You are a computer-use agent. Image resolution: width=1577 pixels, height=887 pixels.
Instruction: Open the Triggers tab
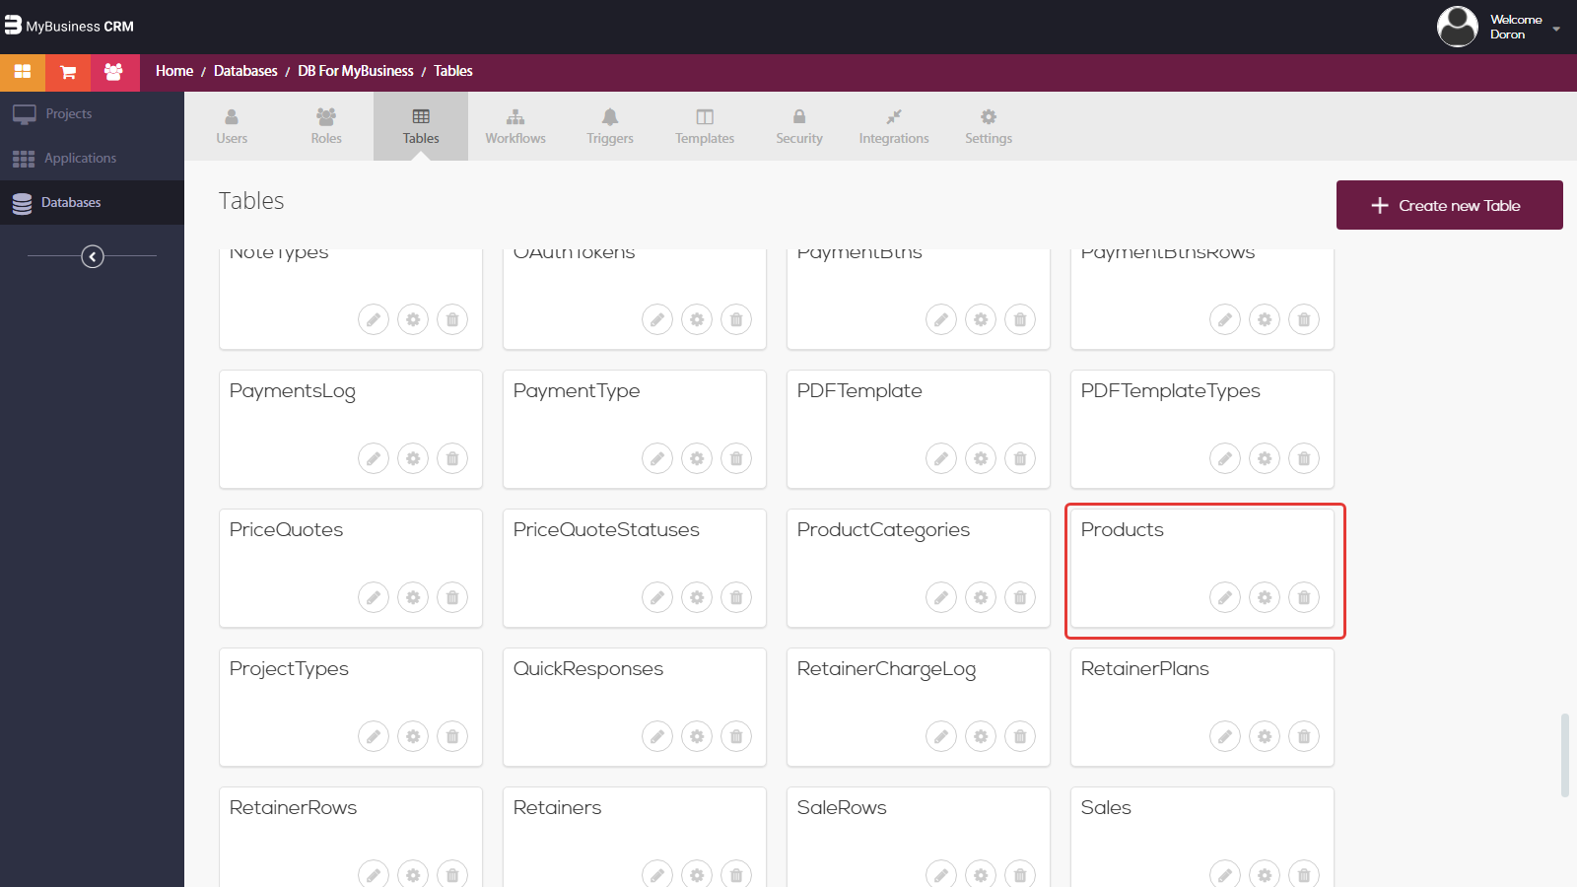click(610, 126)
